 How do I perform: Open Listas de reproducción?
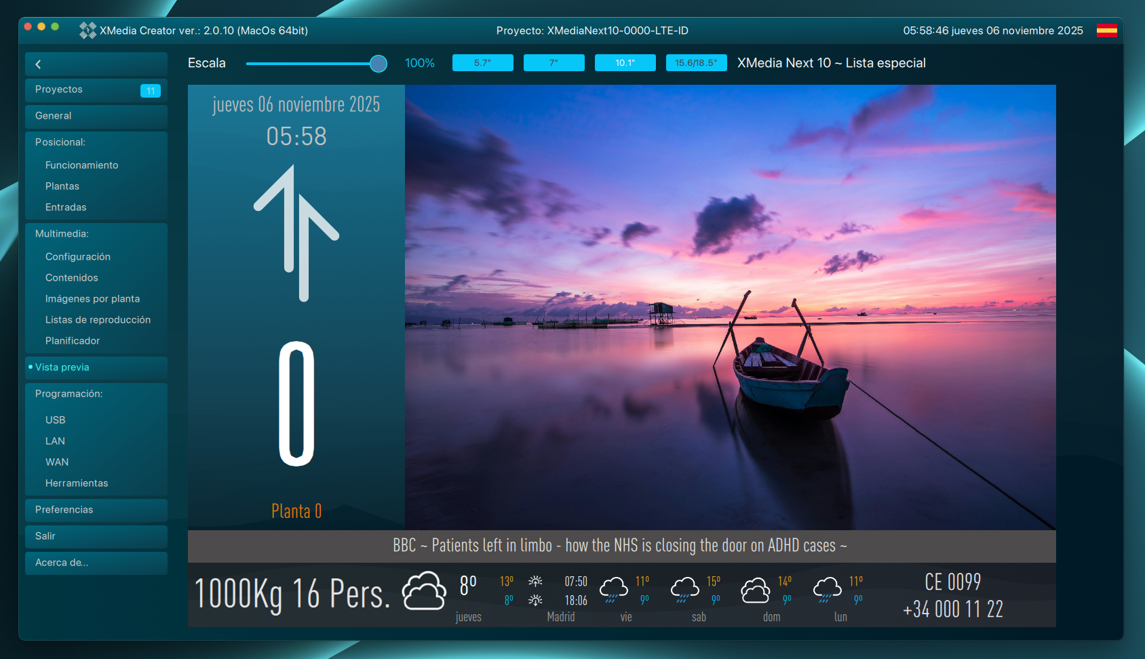coord(98,320)
